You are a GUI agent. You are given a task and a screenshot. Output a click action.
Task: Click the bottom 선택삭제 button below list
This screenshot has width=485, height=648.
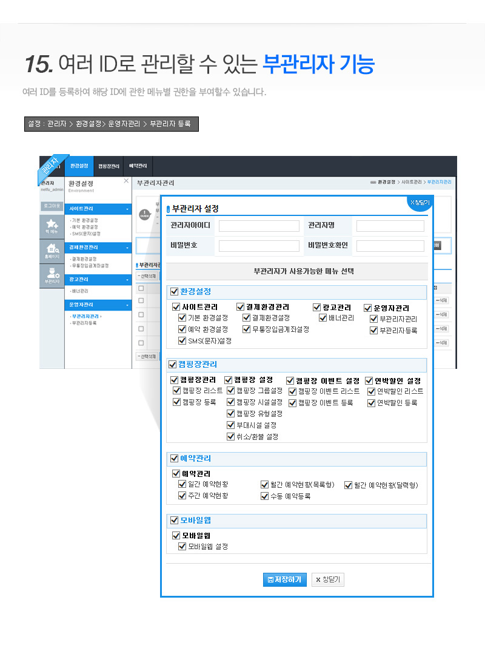147,356
